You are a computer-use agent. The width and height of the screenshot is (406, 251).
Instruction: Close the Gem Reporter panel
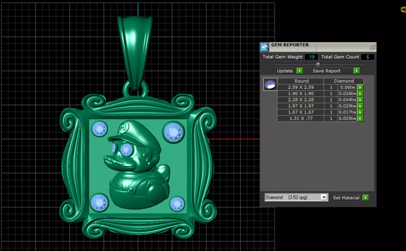pos(372,47)
